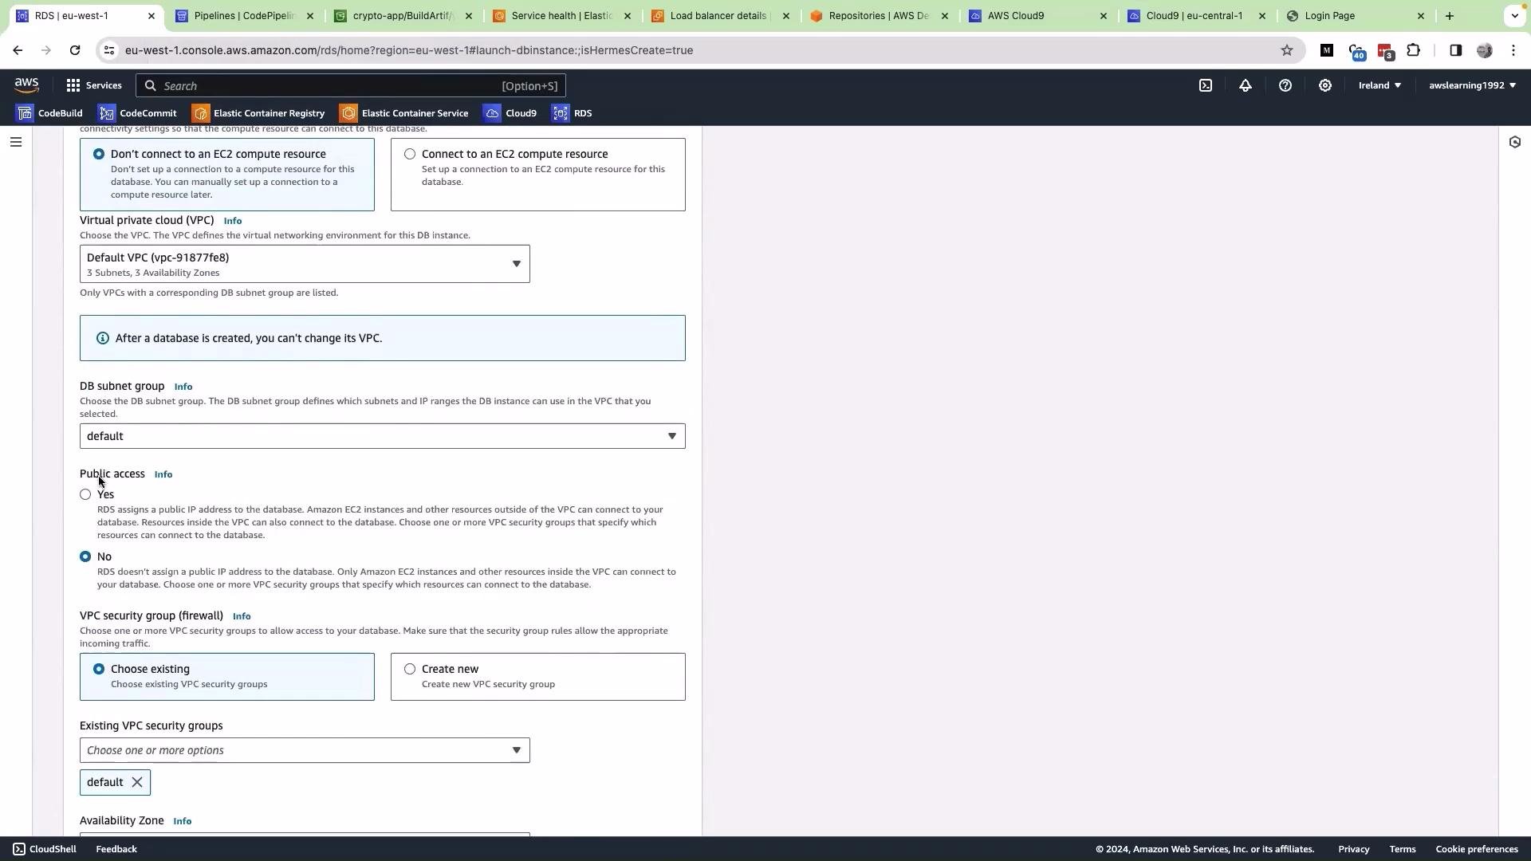Expand the left navigation hamburger menu
The width and height of the screenshot is (1531, 861).
point(16,142)
